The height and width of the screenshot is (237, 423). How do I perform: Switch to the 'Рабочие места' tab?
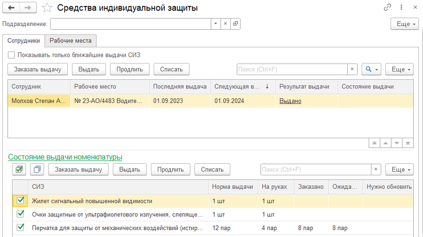pos(70,41)
